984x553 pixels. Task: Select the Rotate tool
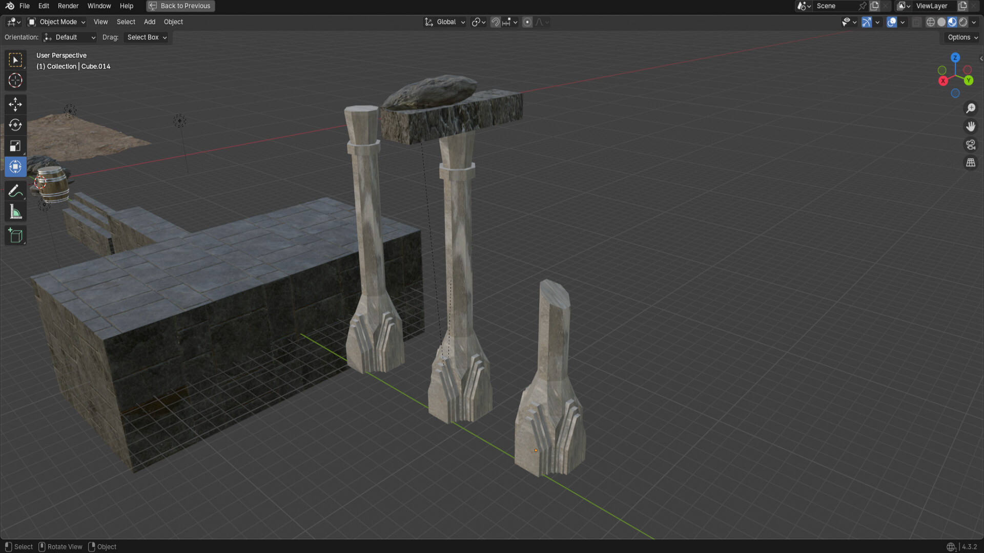[15, 125]
